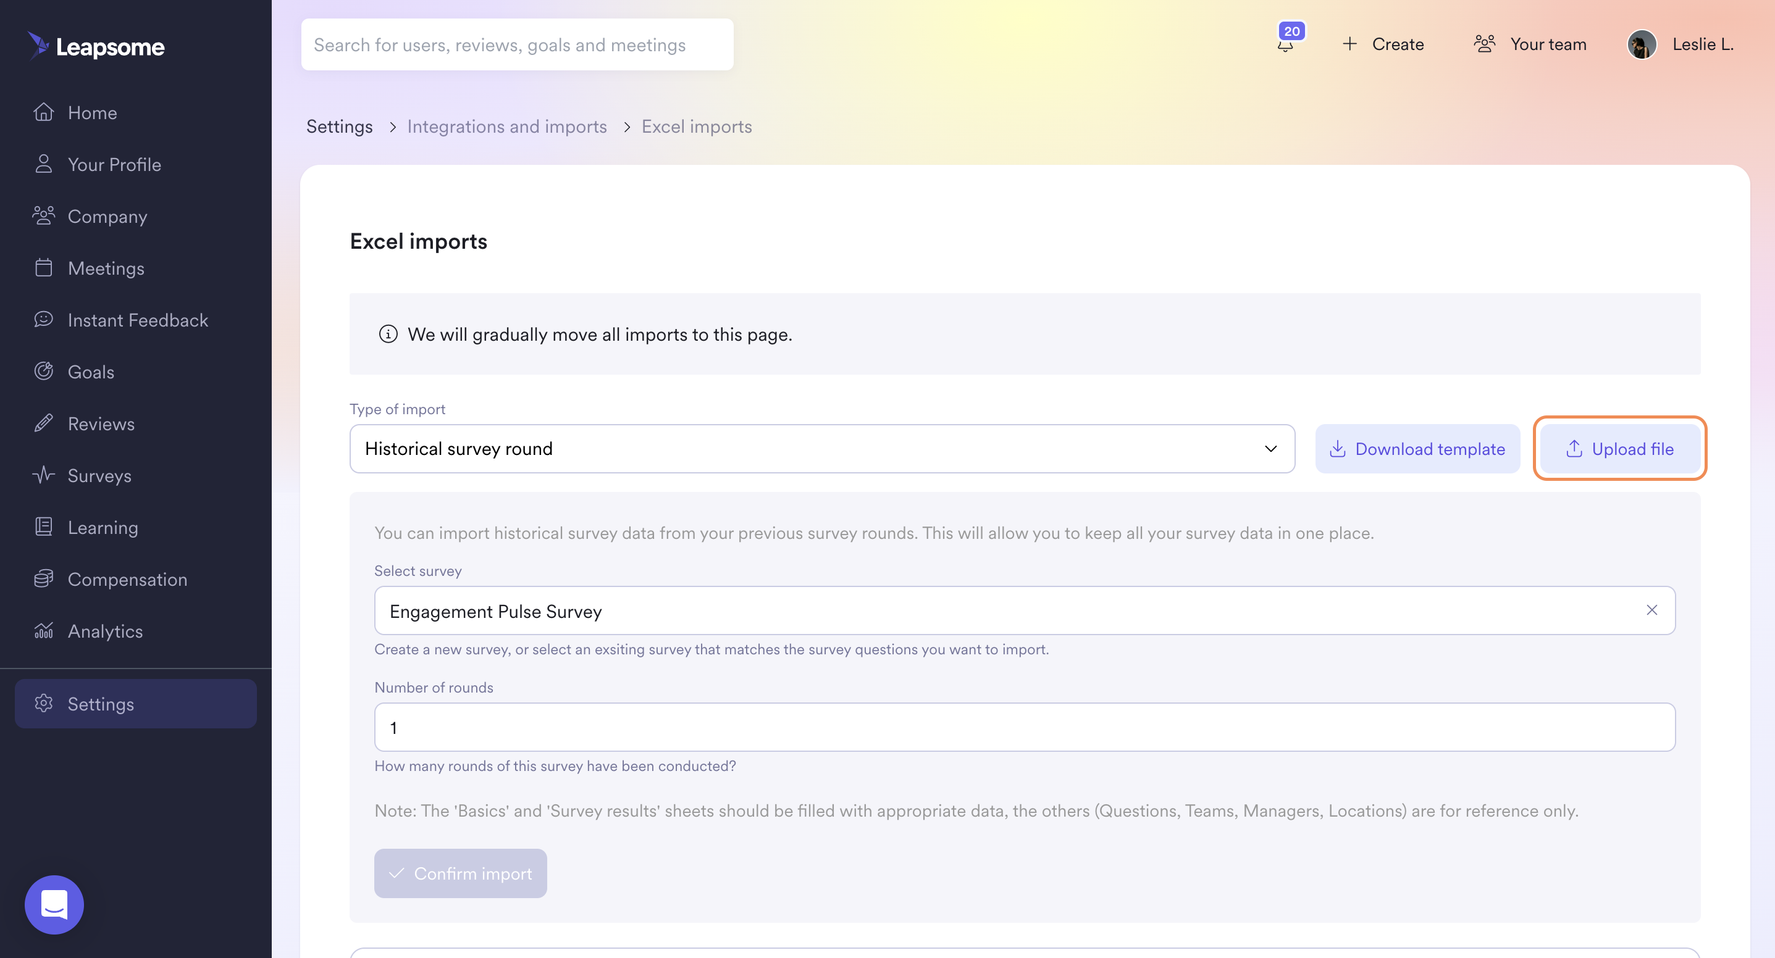Open the Select survey field
The height and width of the screenshot is (958, 1775).
[x=1025, y=610]
